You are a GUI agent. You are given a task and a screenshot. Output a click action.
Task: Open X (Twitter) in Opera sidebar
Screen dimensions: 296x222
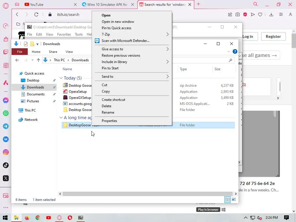point(6,178)
